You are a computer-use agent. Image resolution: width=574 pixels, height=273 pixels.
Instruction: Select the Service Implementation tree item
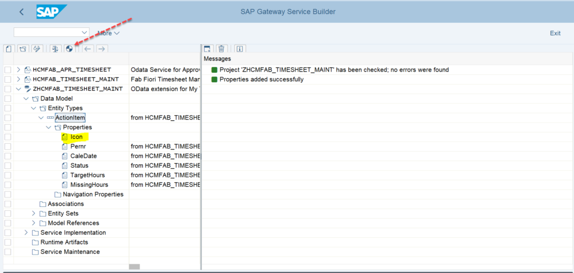click(73, 233)
